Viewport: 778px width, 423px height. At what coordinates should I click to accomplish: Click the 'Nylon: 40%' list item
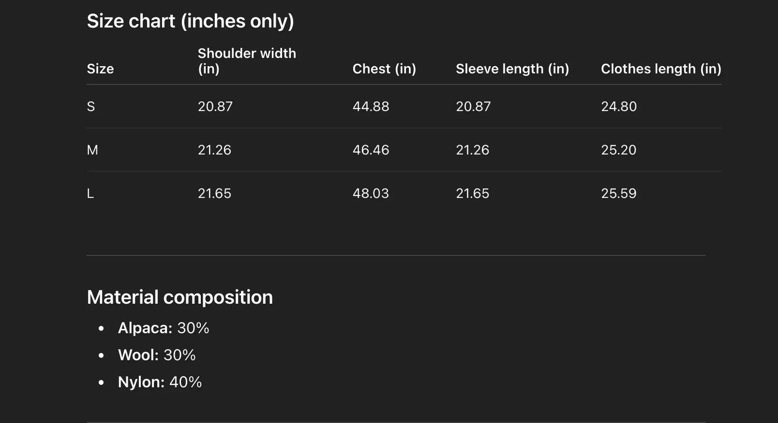point(160,382)
